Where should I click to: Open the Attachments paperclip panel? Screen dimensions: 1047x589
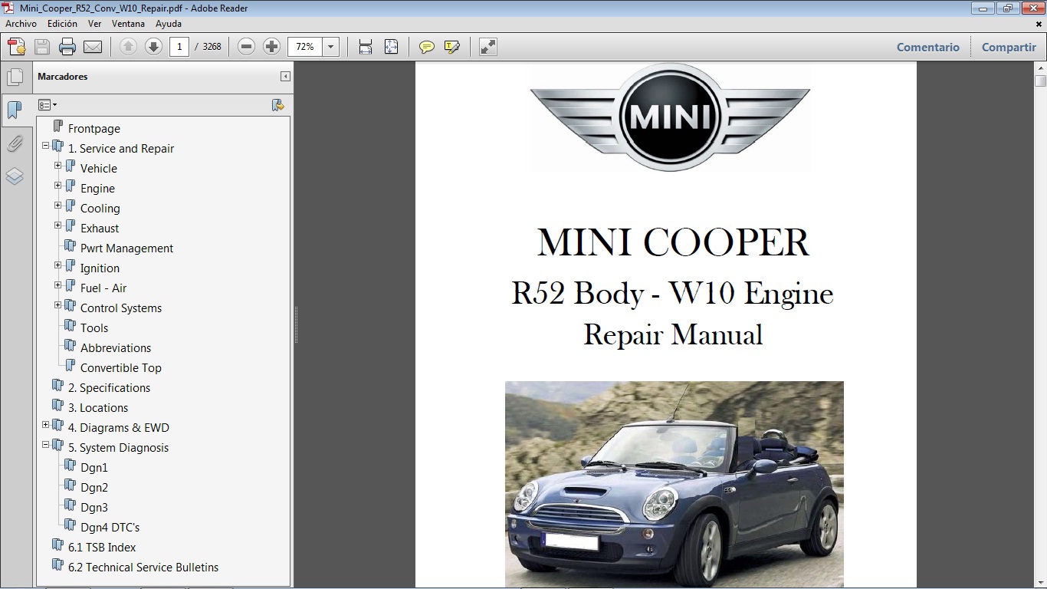[x=16, y=143]
